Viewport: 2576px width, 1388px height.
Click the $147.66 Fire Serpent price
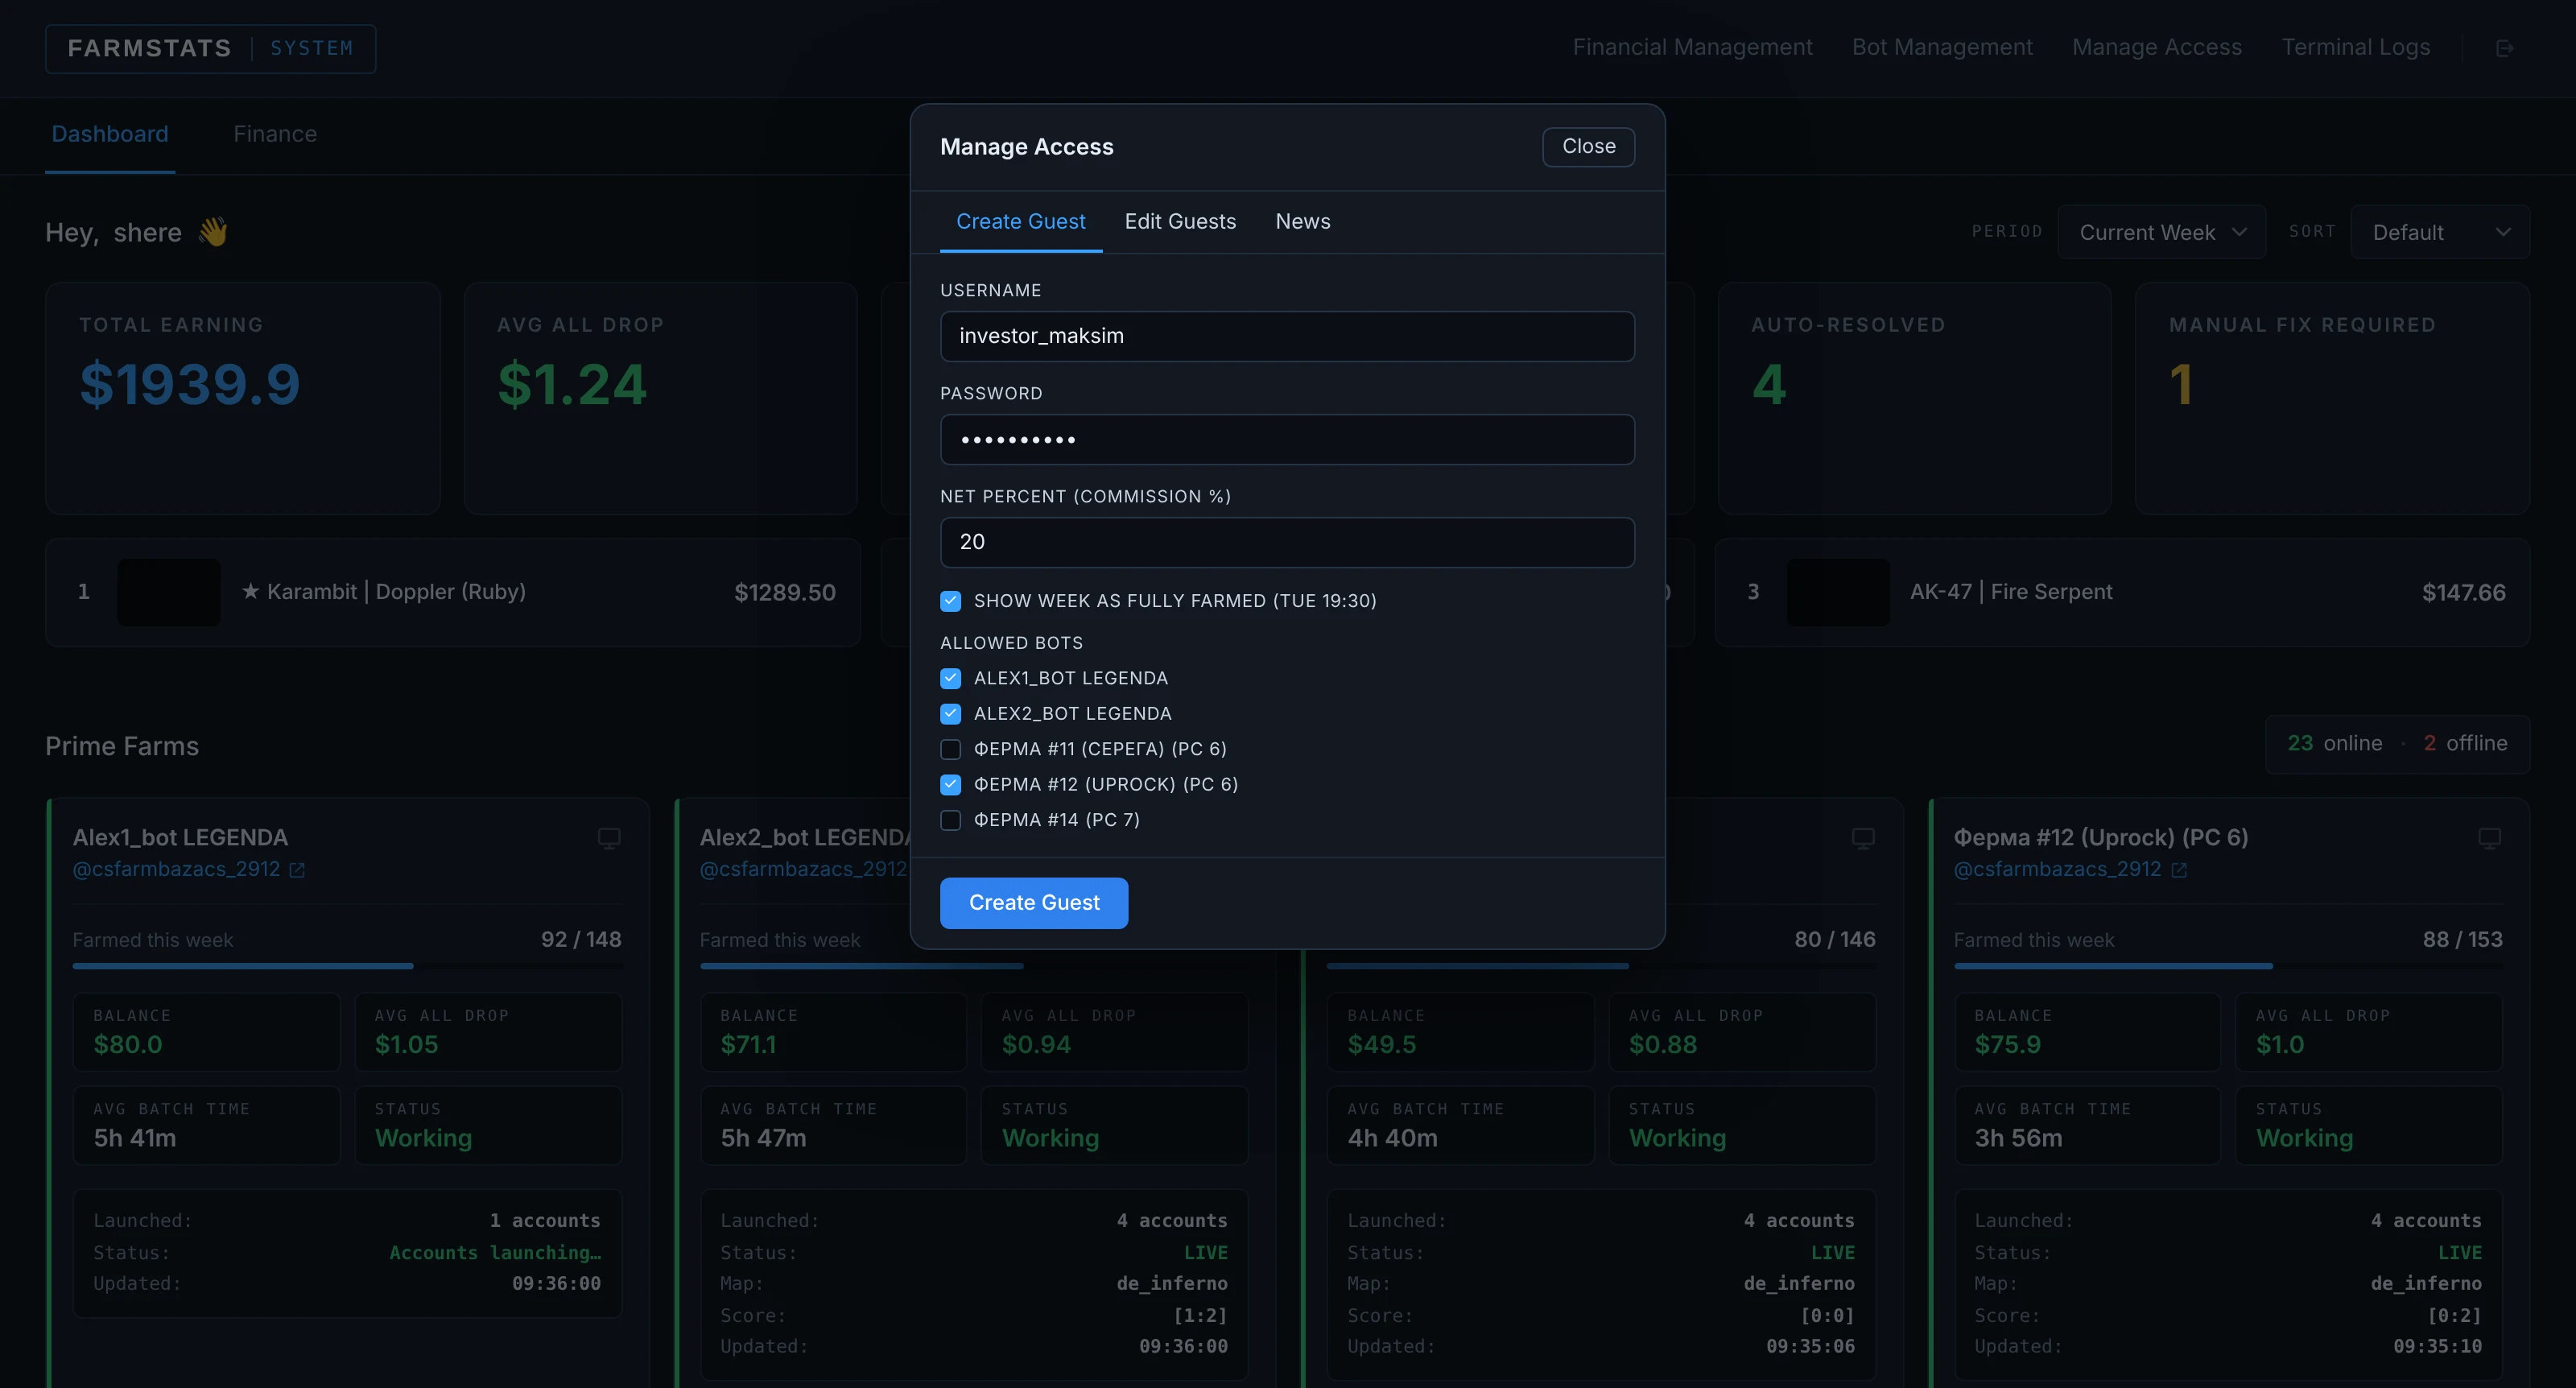[x=2463, y=592]
